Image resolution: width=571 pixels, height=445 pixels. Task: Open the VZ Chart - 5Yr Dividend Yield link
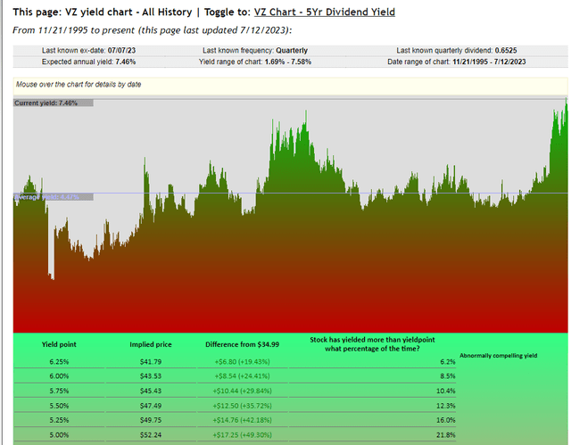click(x=324, y=12)
